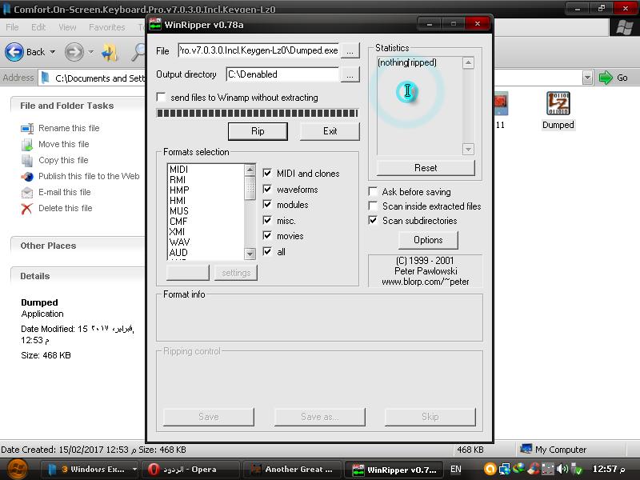Disable Scan subdirectories
Viewport: 640px width, 480px height.
tap(373, 221)
